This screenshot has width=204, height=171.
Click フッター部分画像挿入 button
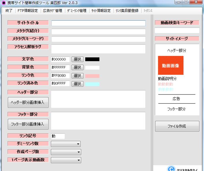28,124
